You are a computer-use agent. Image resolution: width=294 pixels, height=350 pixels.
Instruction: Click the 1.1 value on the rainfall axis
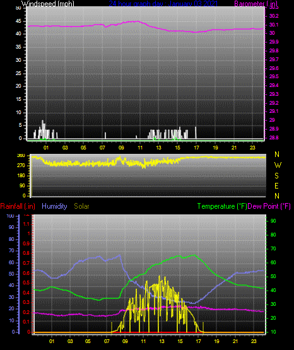coord(26,224)
